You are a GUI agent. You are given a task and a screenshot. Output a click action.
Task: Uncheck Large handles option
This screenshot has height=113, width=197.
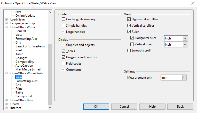[64, 32]
